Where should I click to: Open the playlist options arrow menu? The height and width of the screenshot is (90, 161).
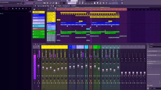point(33,6)
